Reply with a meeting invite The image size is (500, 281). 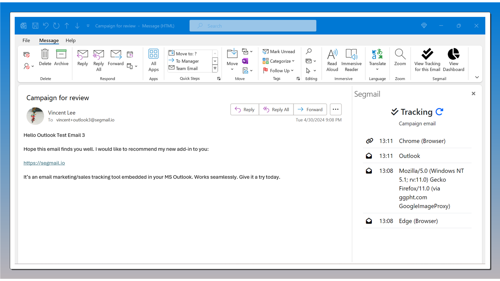click(130, 55)
